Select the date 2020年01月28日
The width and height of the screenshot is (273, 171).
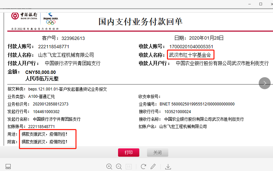click(206, 38)
